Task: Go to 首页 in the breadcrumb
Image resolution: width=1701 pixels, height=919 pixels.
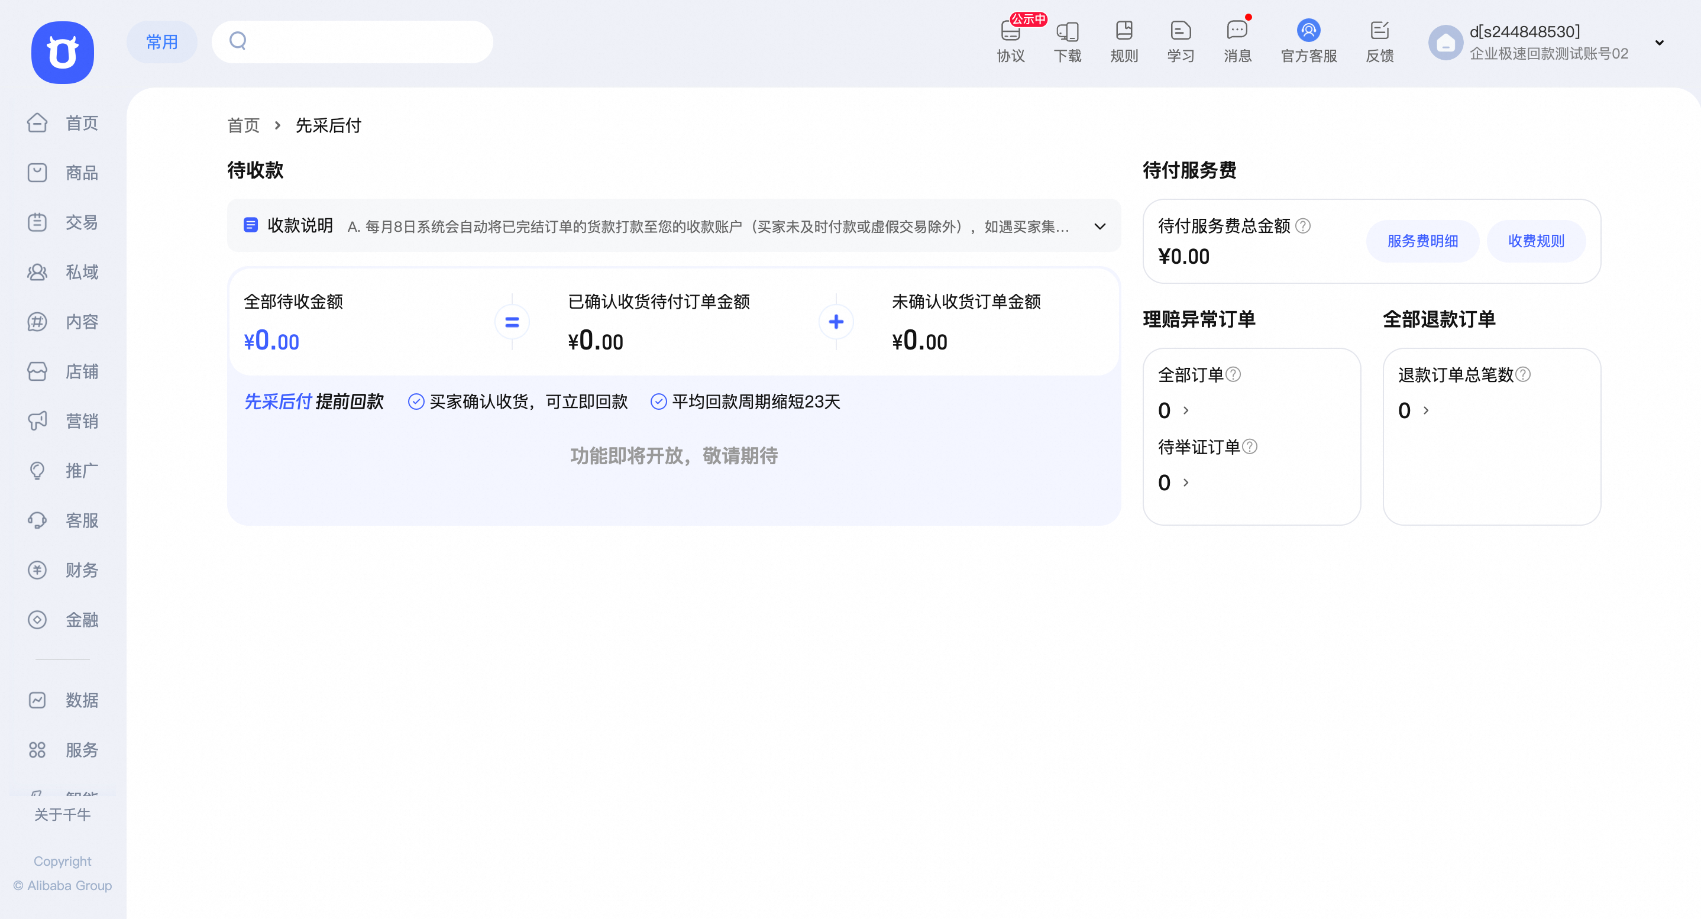Action: [x=244, y=125]
